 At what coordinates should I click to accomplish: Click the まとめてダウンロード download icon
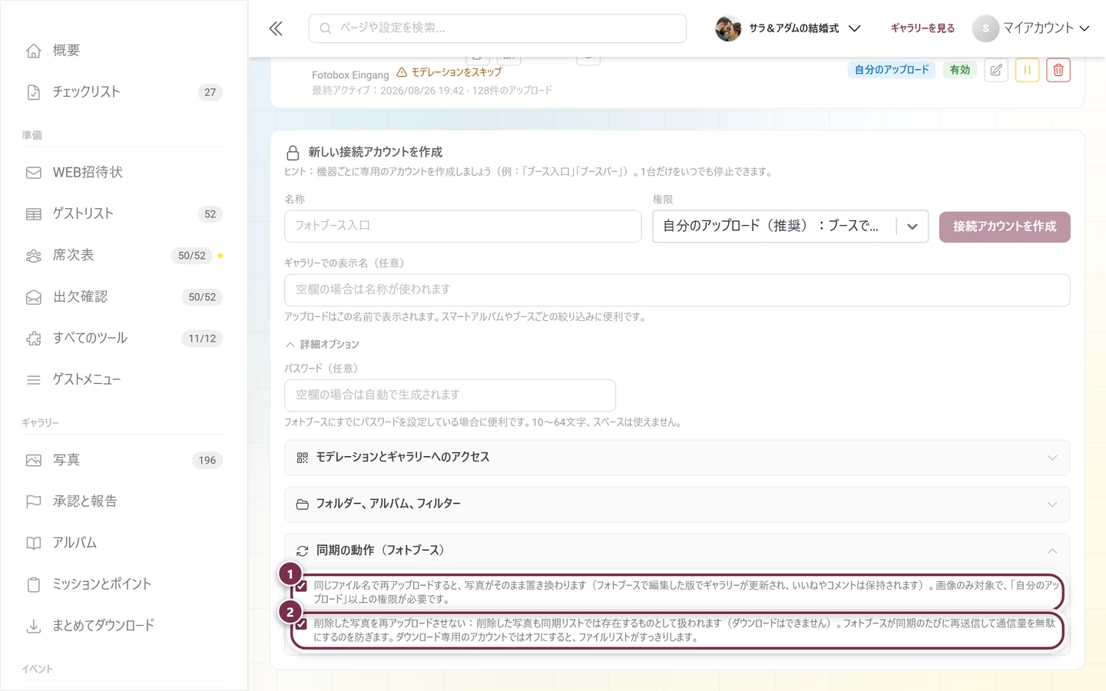34,627
